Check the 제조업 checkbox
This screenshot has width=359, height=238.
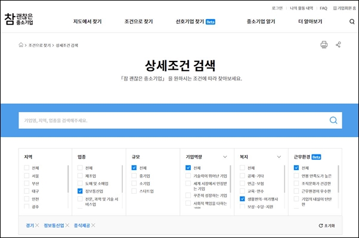tap(80, 176)
